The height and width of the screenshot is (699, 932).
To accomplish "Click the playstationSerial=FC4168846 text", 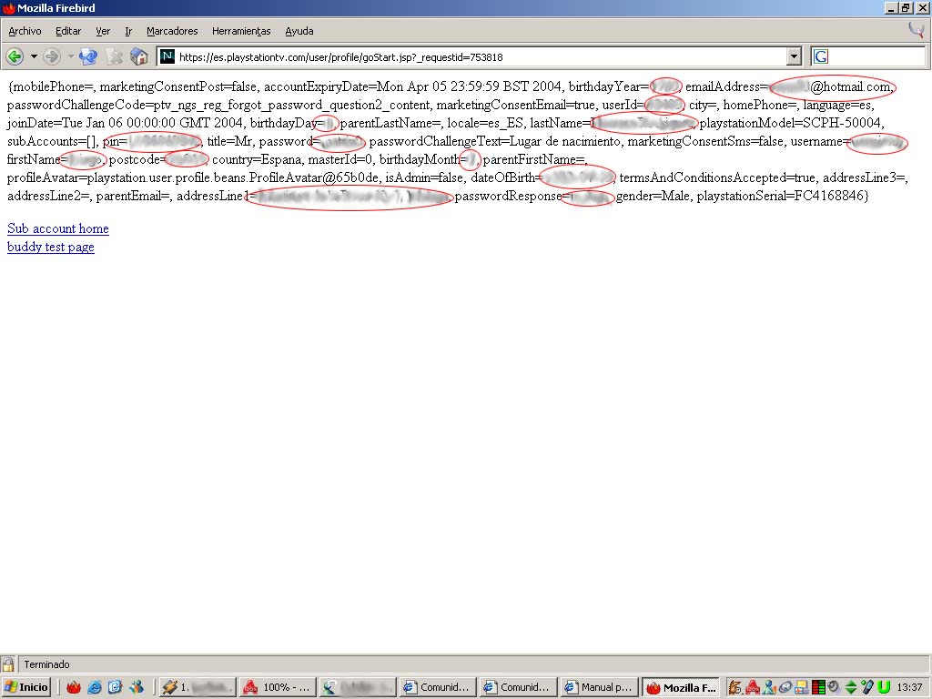I will (780, 196).
